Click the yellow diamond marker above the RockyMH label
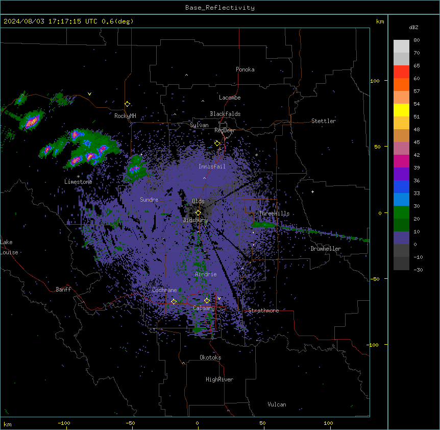Viewport: 440px width, 430px height. click(x=127, y=104)
